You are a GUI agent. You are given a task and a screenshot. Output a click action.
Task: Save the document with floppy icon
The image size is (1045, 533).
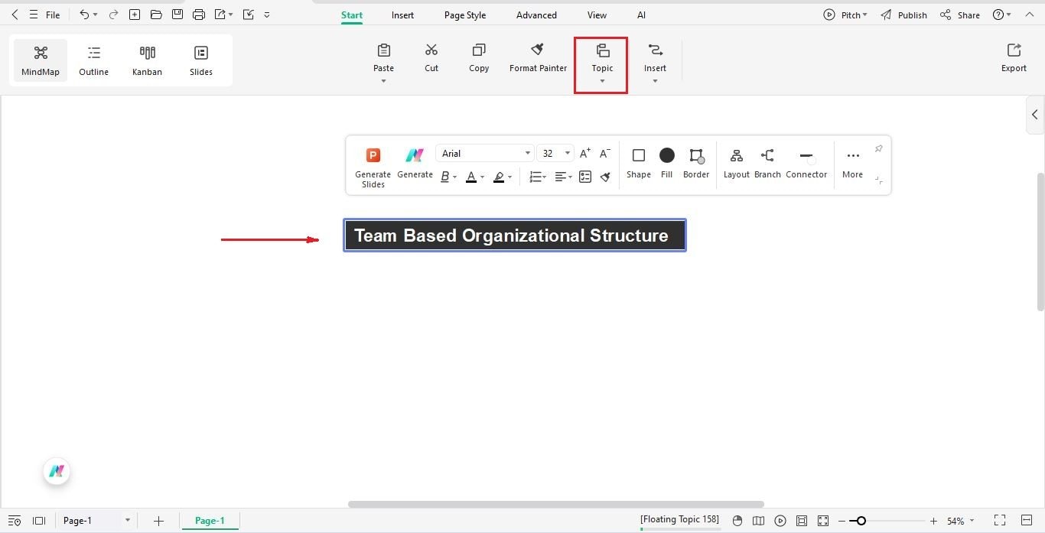point(177,15)
